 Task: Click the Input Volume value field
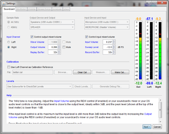point(107,42)
